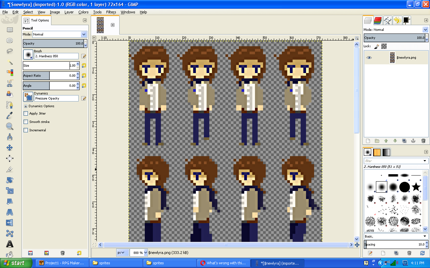Image resolution: width=430 pixels, height=268 pixels.
Task: Switch to the Channels tab icon
Action: click(378, 20)
